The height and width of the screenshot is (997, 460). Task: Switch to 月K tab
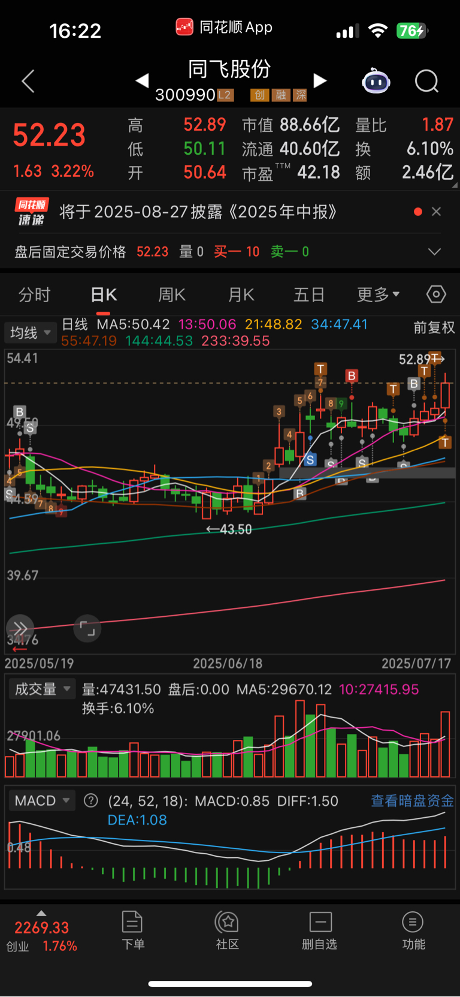241,294
